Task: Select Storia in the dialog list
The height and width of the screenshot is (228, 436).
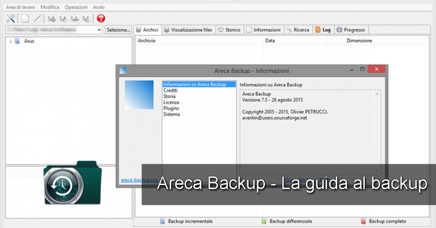Action: (x=169, y=96)
